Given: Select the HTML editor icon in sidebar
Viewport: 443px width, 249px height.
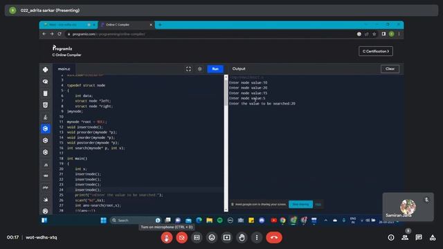Looking at the screenshot, I should tap(45, 105).
